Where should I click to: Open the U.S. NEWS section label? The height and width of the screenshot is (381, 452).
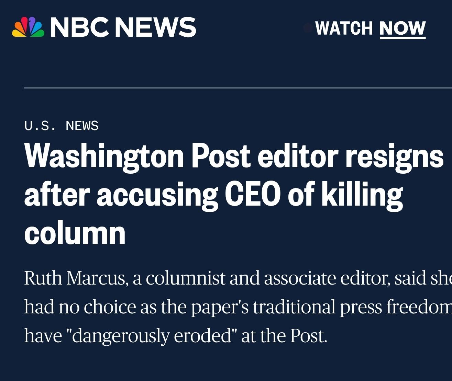coord(62,126)
